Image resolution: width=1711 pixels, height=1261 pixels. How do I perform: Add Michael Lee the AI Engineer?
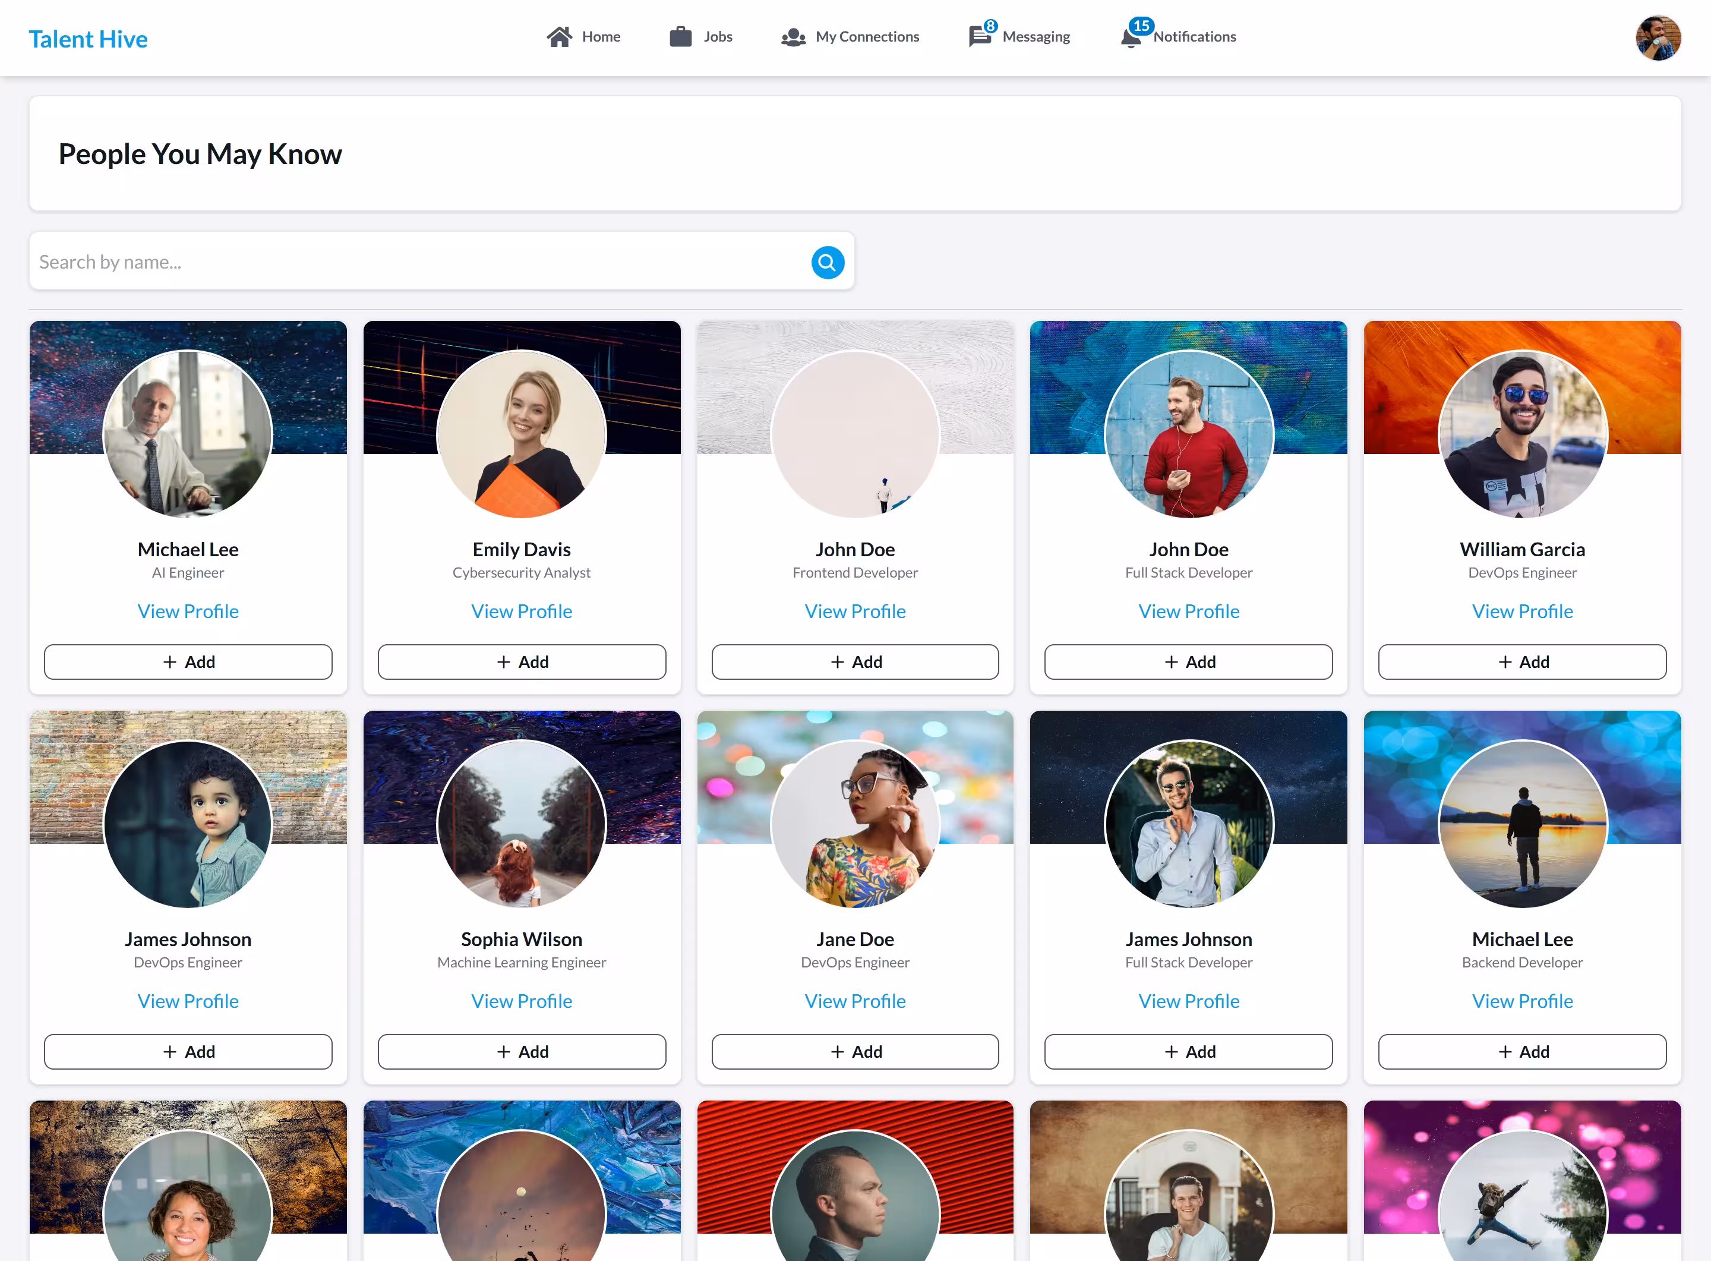click(188, 662)
